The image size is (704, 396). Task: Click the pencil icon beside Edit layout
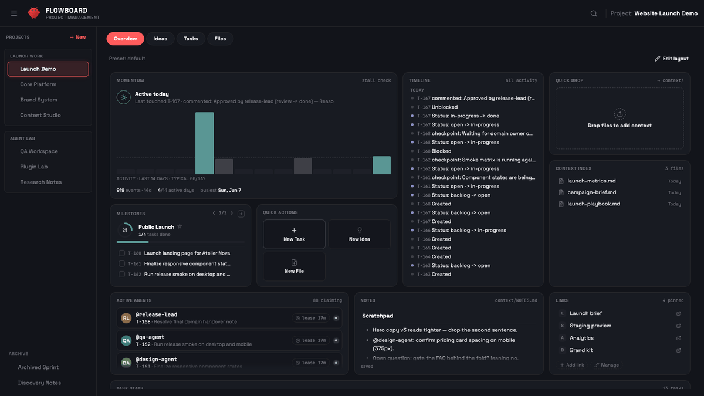pos(658,59)
